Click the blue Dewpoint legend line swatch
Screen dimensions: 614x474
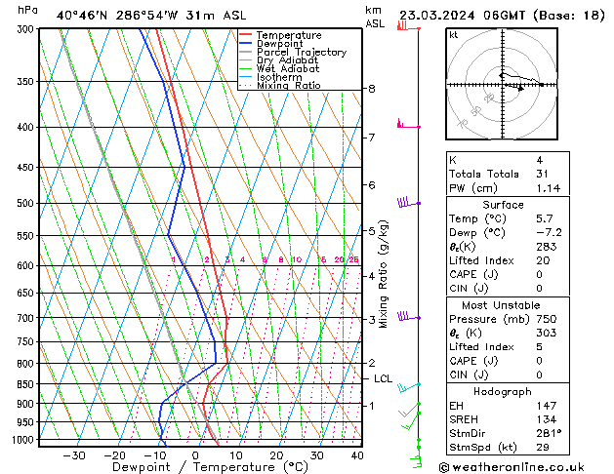[x=246, y=43]
